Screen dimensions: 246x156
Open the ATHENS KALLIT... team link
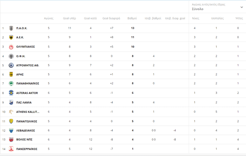28,112
